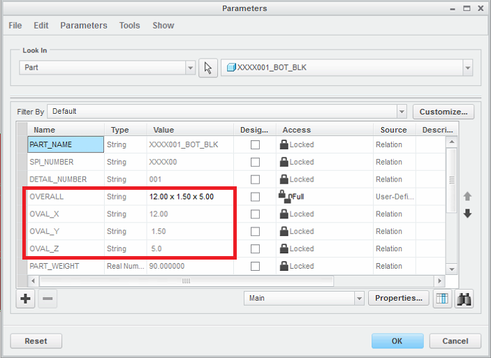Select the PART_NAME name cell
Viewport: 491px width, 358px height.
pos(66,144)
